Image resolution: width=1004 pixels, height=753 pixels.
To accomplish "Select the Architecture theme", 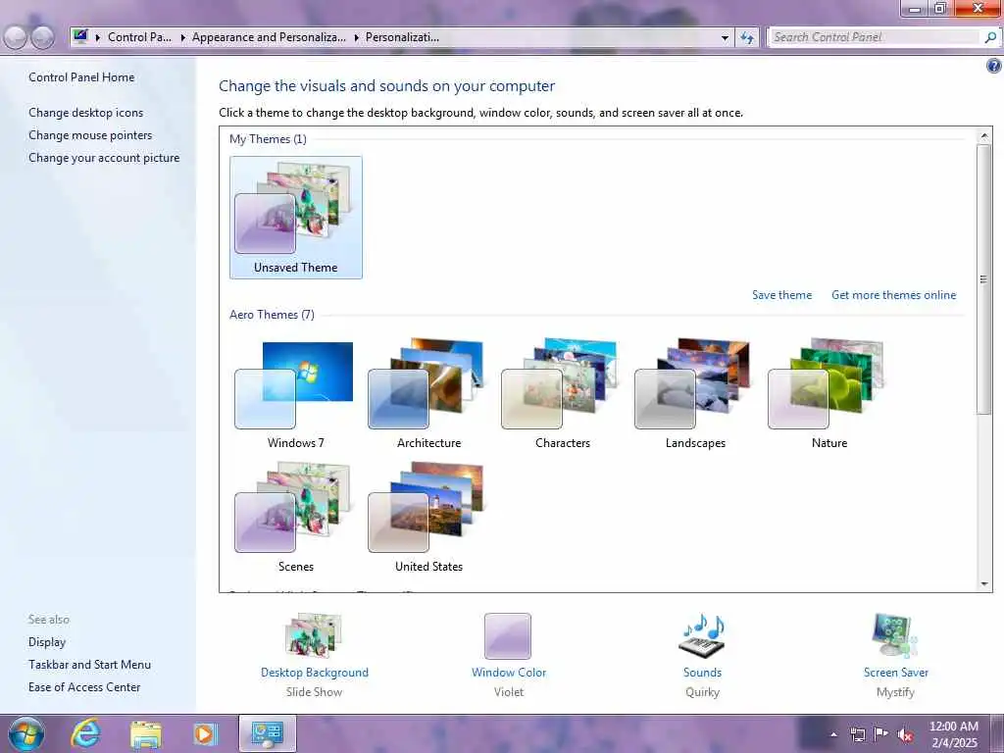I will [428, 394].
